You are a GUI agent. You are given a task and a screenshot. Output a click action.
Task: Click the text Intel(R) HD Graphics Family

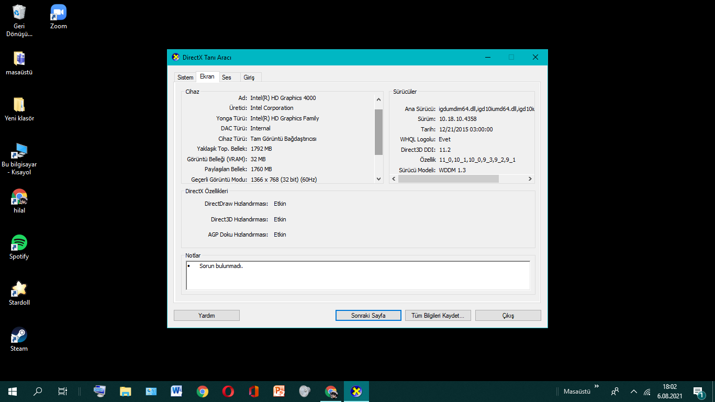(x=284, y=118)
